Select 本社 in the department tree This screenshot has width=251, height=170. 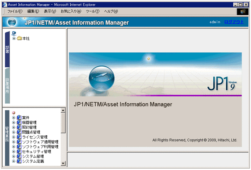26,38
